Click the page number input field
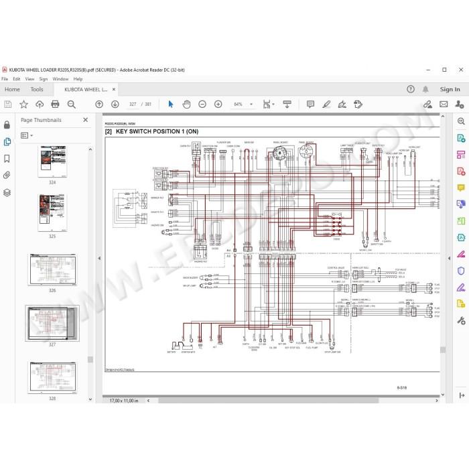 [x=133, y=105]
